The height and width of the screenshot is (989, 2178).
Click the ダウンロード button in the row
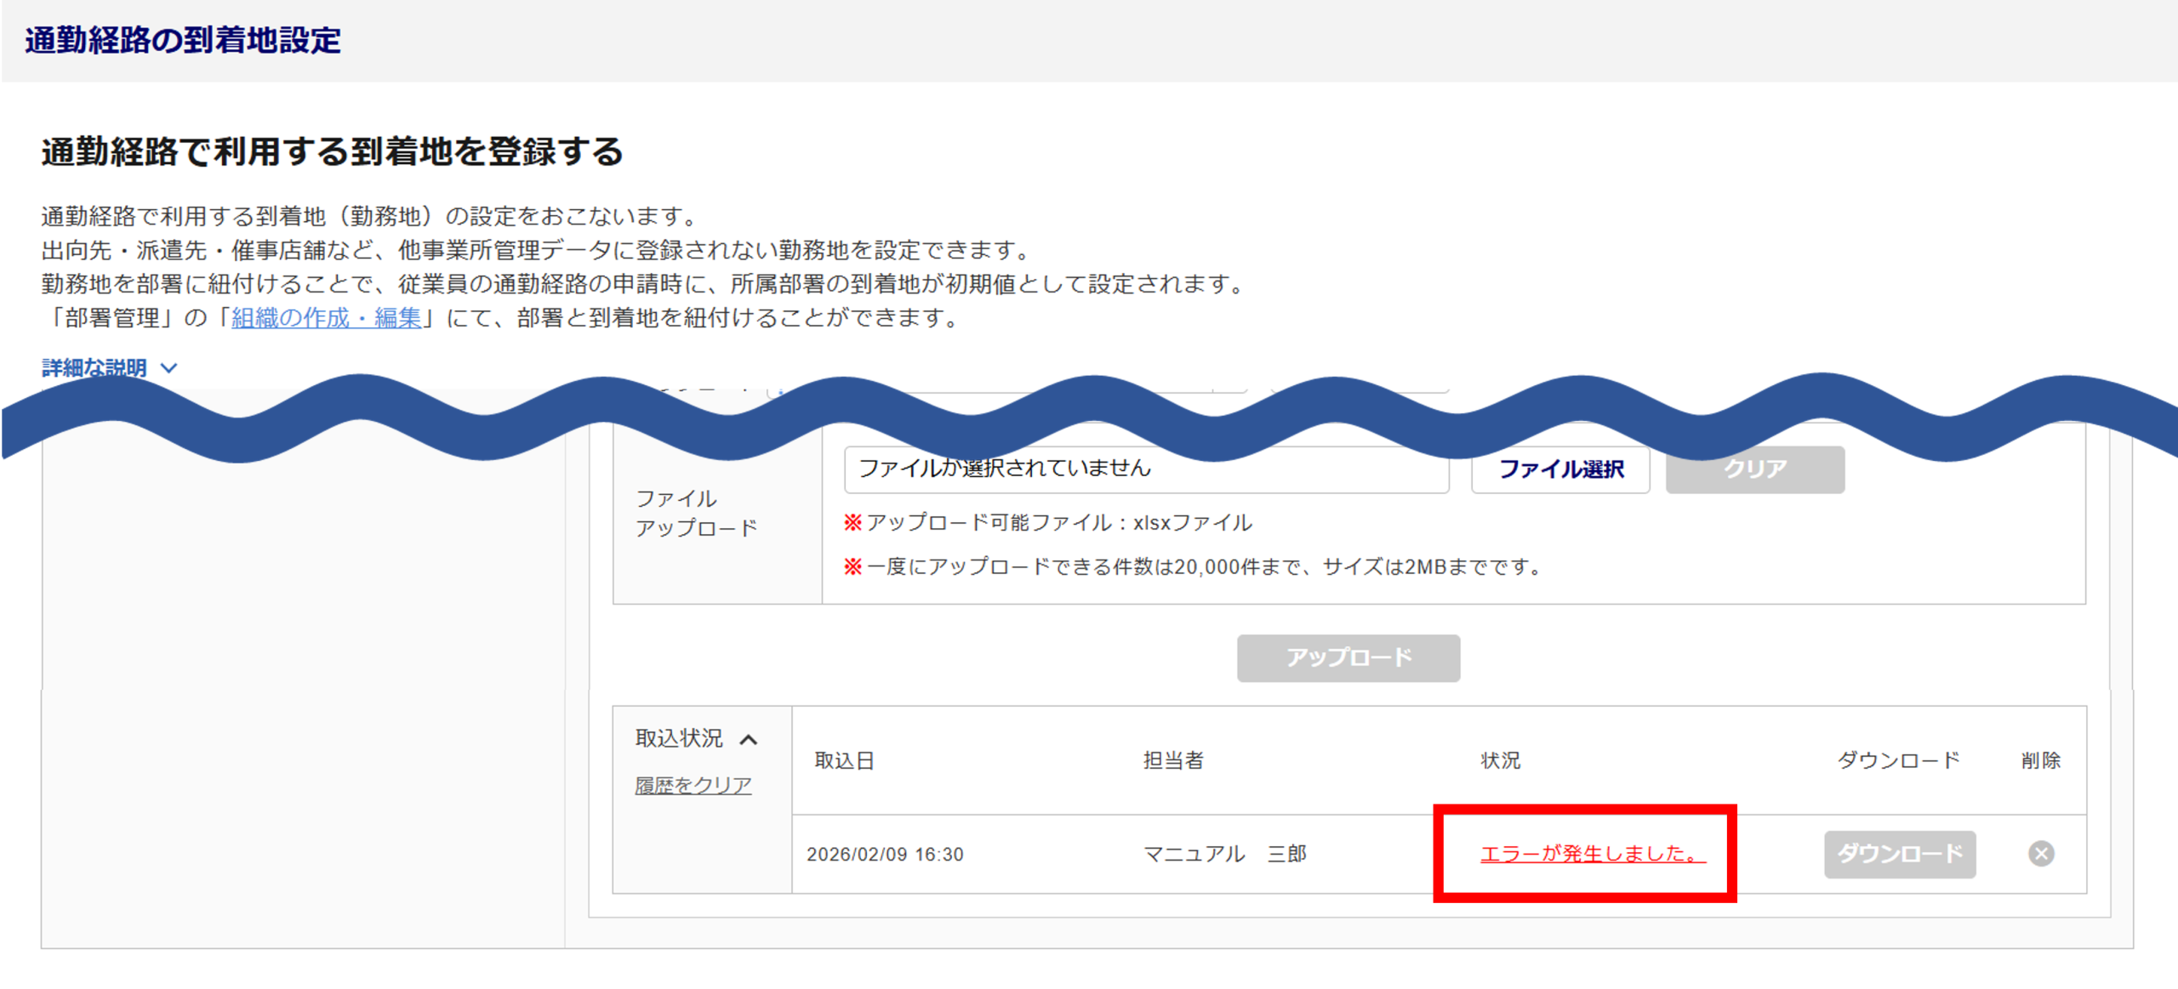1899,853
